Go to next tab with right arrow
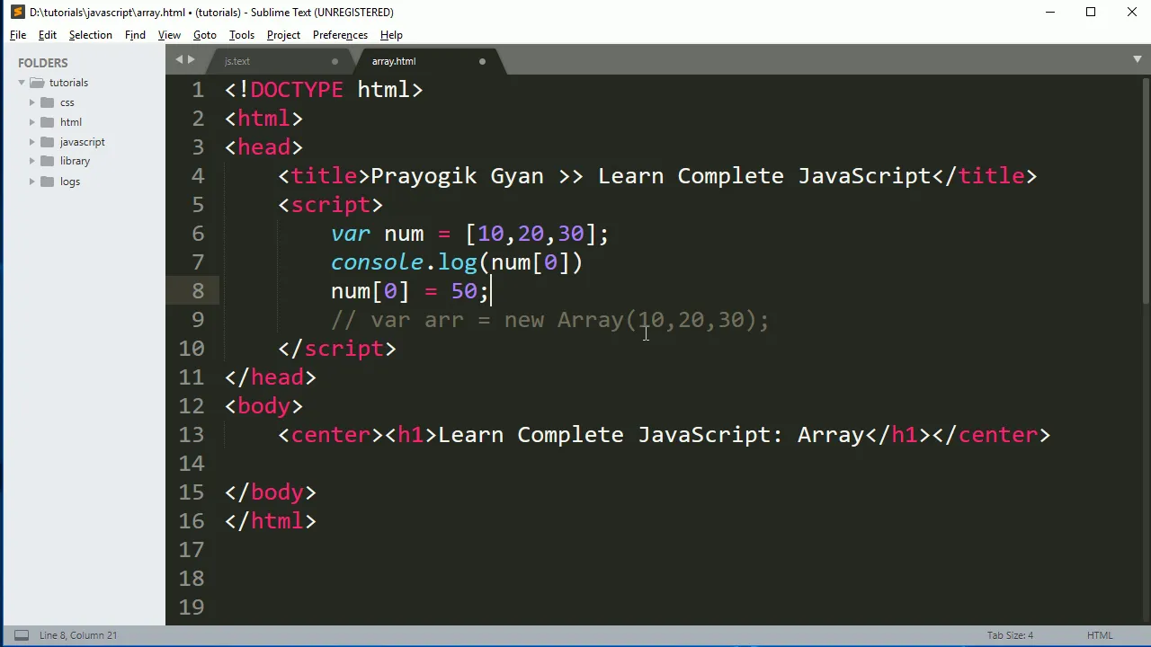The width and height of the screenshot is (1151, 647). [191, 60]
